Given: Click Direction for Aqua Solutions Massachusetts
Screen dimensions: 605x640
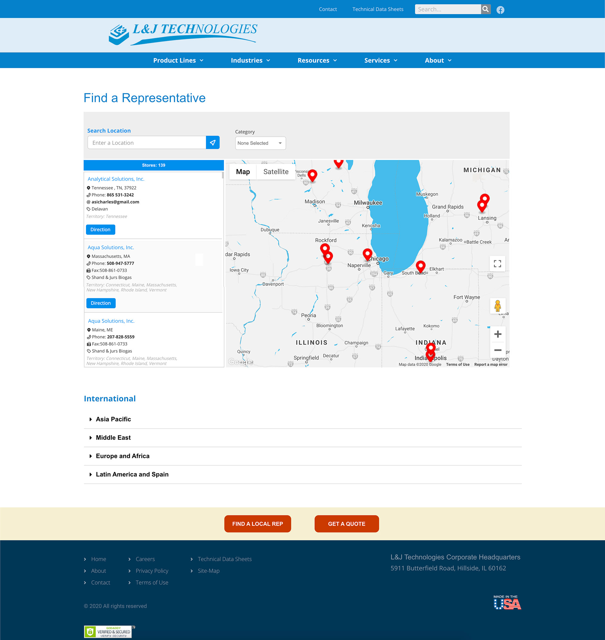Looking at the screenshot, I should coord(101,303).
